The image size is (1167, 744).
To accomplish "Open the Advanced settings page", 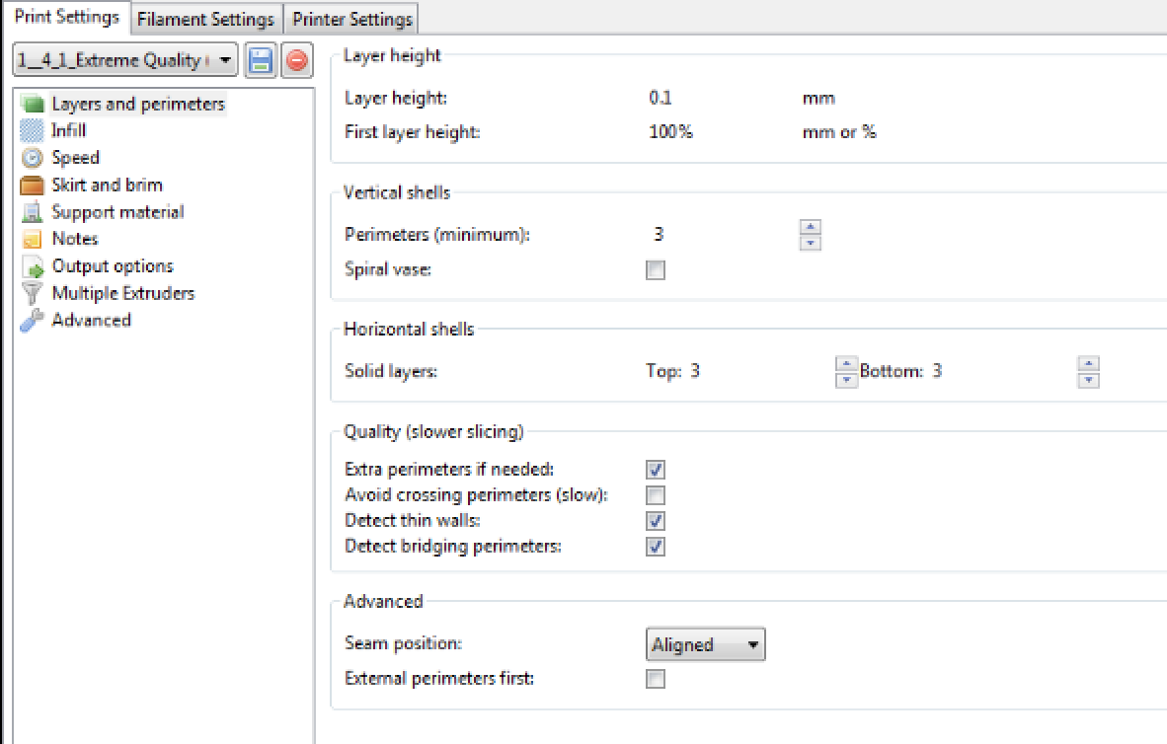I will (91, 321).
